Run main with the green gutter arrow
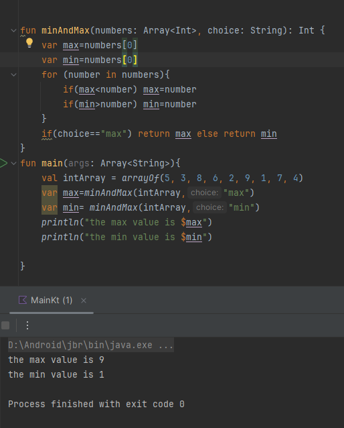Screen dimensions: 344x428 [x=3, y=163]
